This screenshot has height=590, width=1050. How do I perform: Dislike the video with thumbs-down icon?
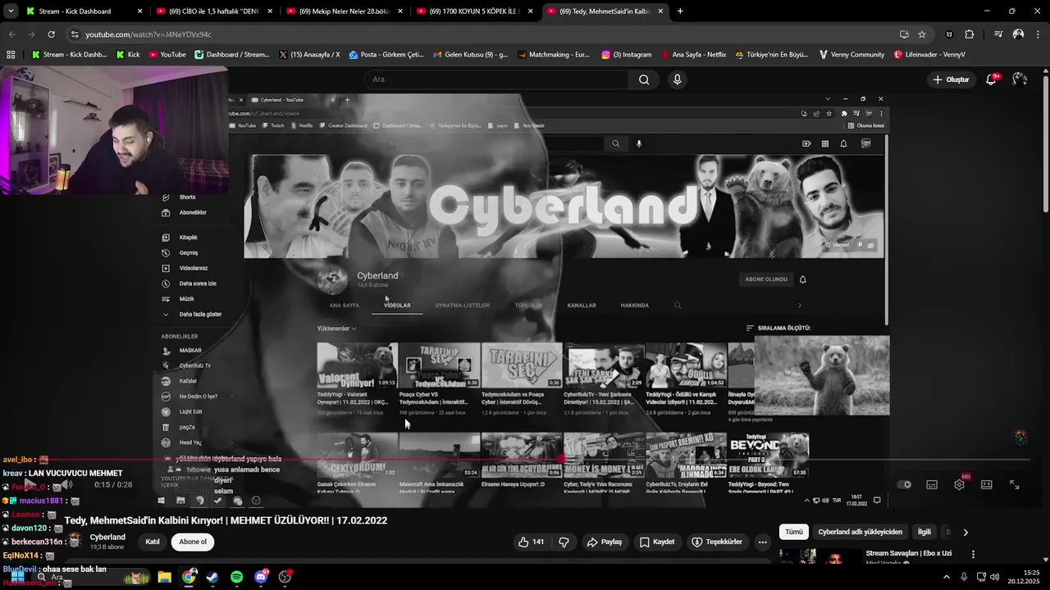(x=564, y=542)
